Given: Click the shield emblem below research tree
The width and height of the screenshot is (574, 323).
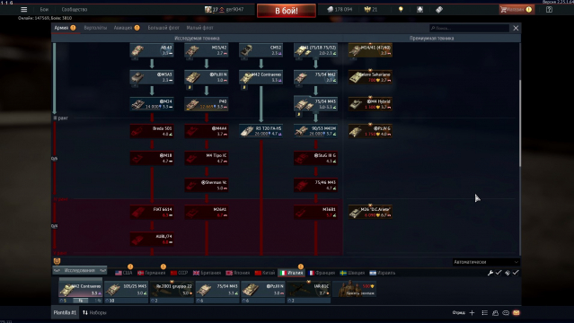Looking at the screenshot, I should coord(57,261).
